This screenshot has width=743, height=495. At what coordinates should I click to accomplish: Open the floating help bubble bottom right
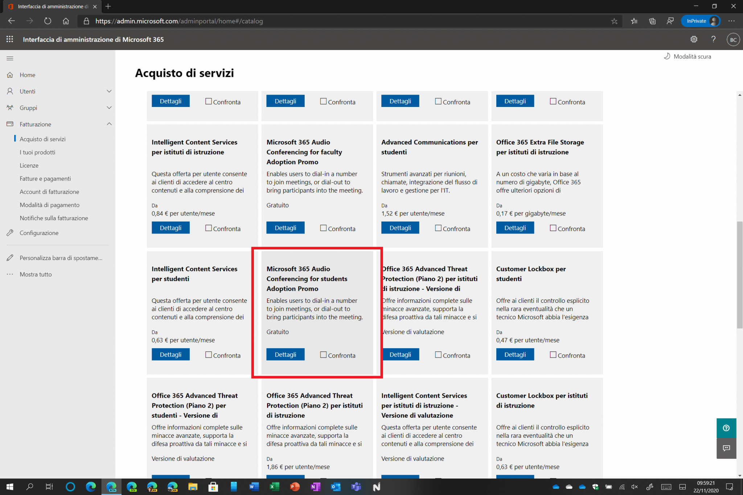(726, 428)
